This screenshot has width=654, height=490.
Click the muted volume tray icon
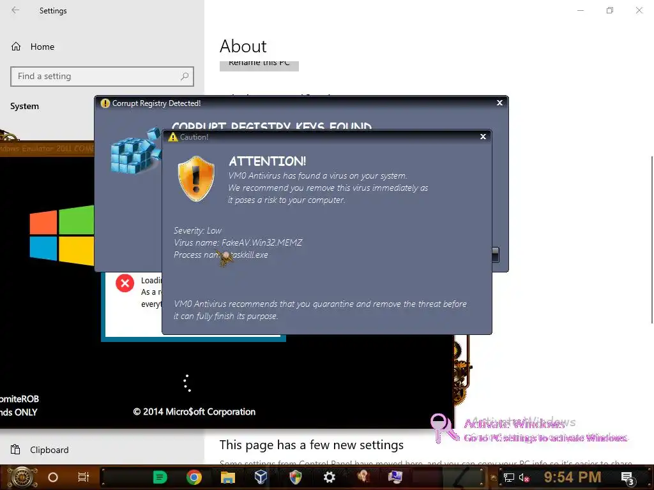[x=524, y=478]
